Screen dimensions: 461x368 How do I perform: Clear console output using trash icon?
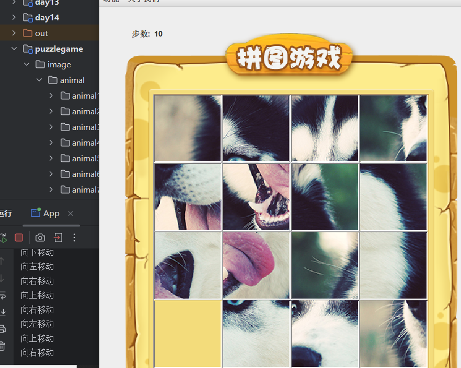(3, 345)
